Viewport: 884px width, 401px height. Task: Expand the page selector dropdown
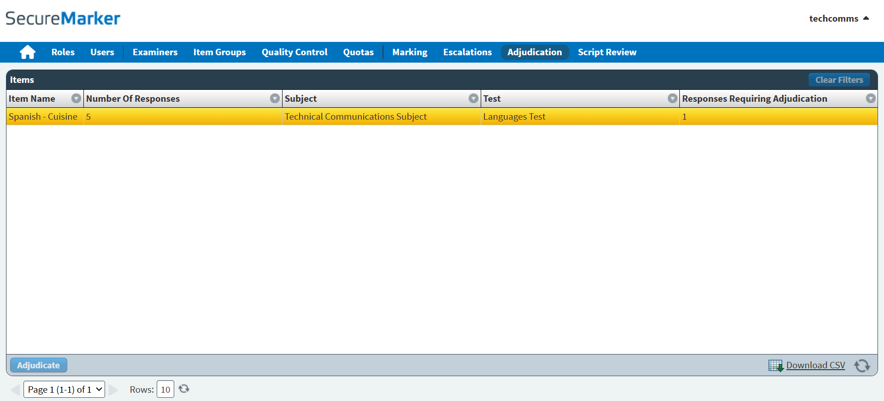(x=65, y=389)
